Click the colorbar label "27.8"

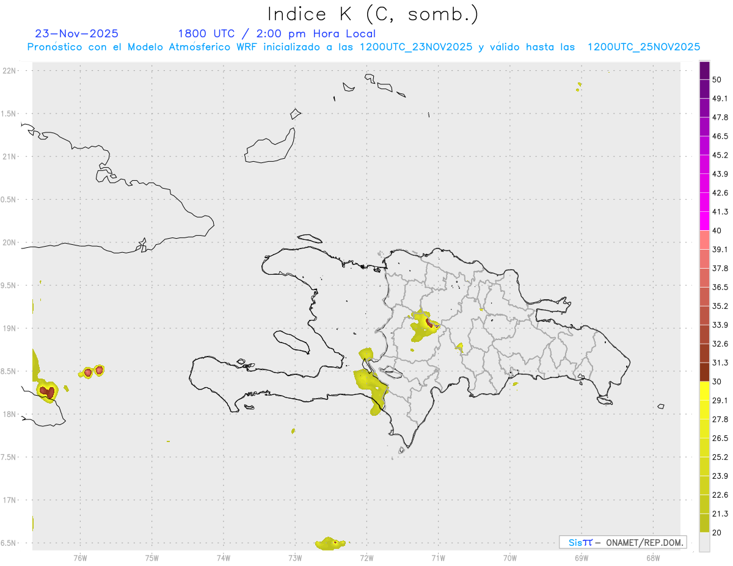click(x=720, y=419)
